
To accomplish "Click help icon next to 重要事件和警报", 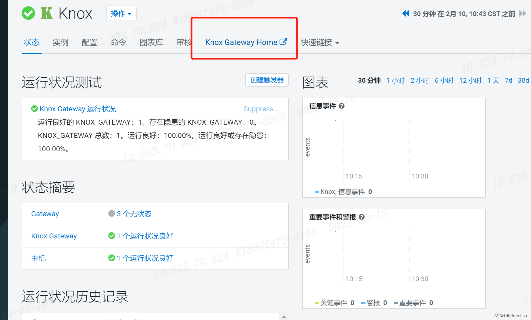I will tap(362, 217).
